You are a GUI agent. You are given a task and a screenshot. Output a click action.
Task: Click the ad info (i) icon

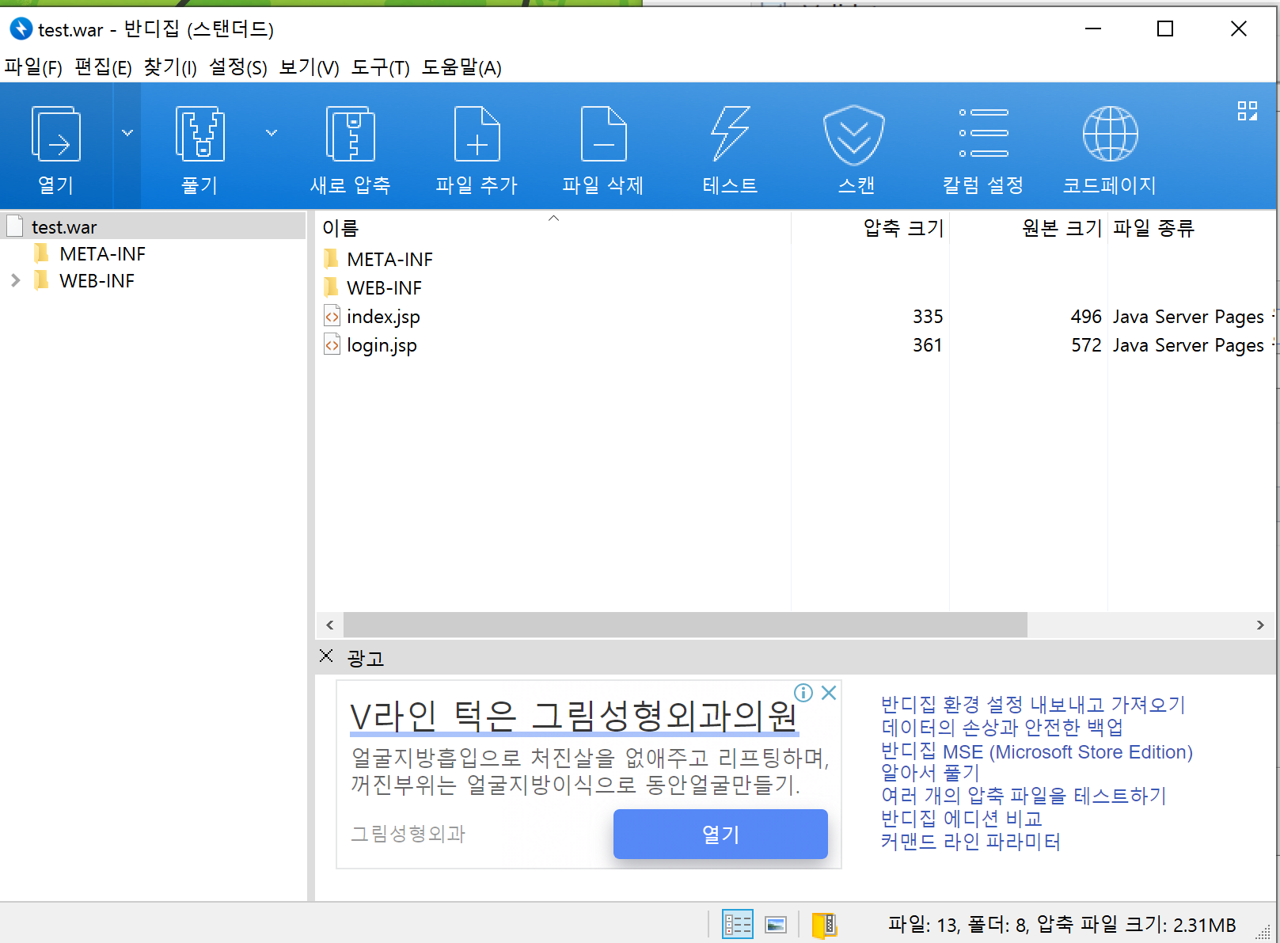[803, 693]
